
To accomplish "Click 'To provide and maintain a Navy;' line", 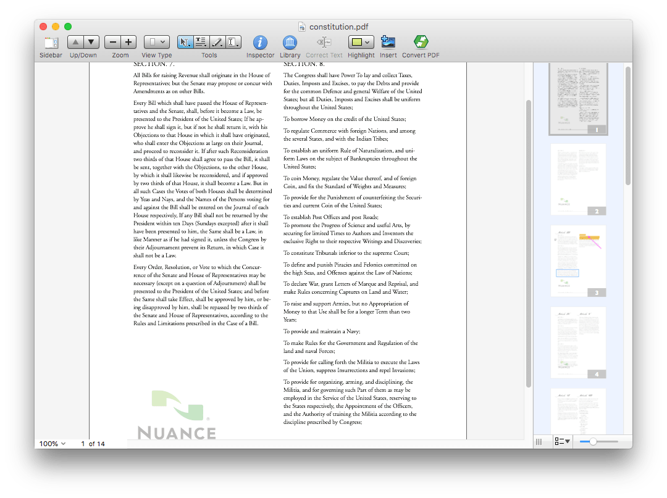I will pyautogui.click(x=322, y=331).
